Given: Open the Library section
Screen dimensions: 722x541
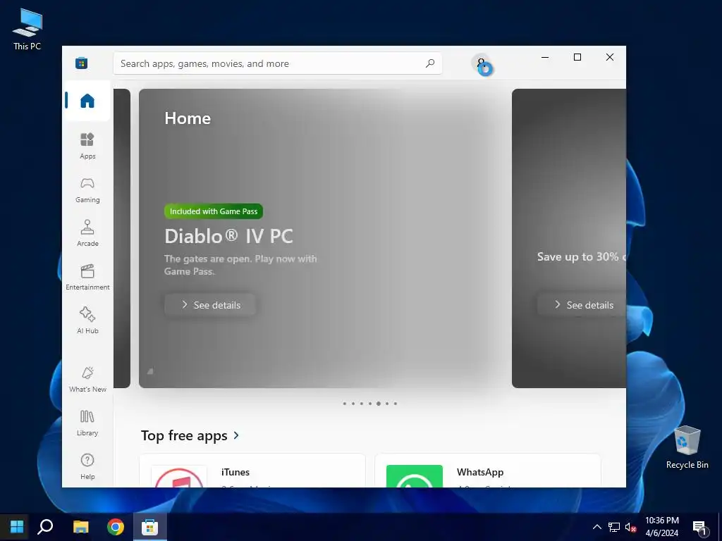Looking at the screenshot, I should tap(87, 423).
